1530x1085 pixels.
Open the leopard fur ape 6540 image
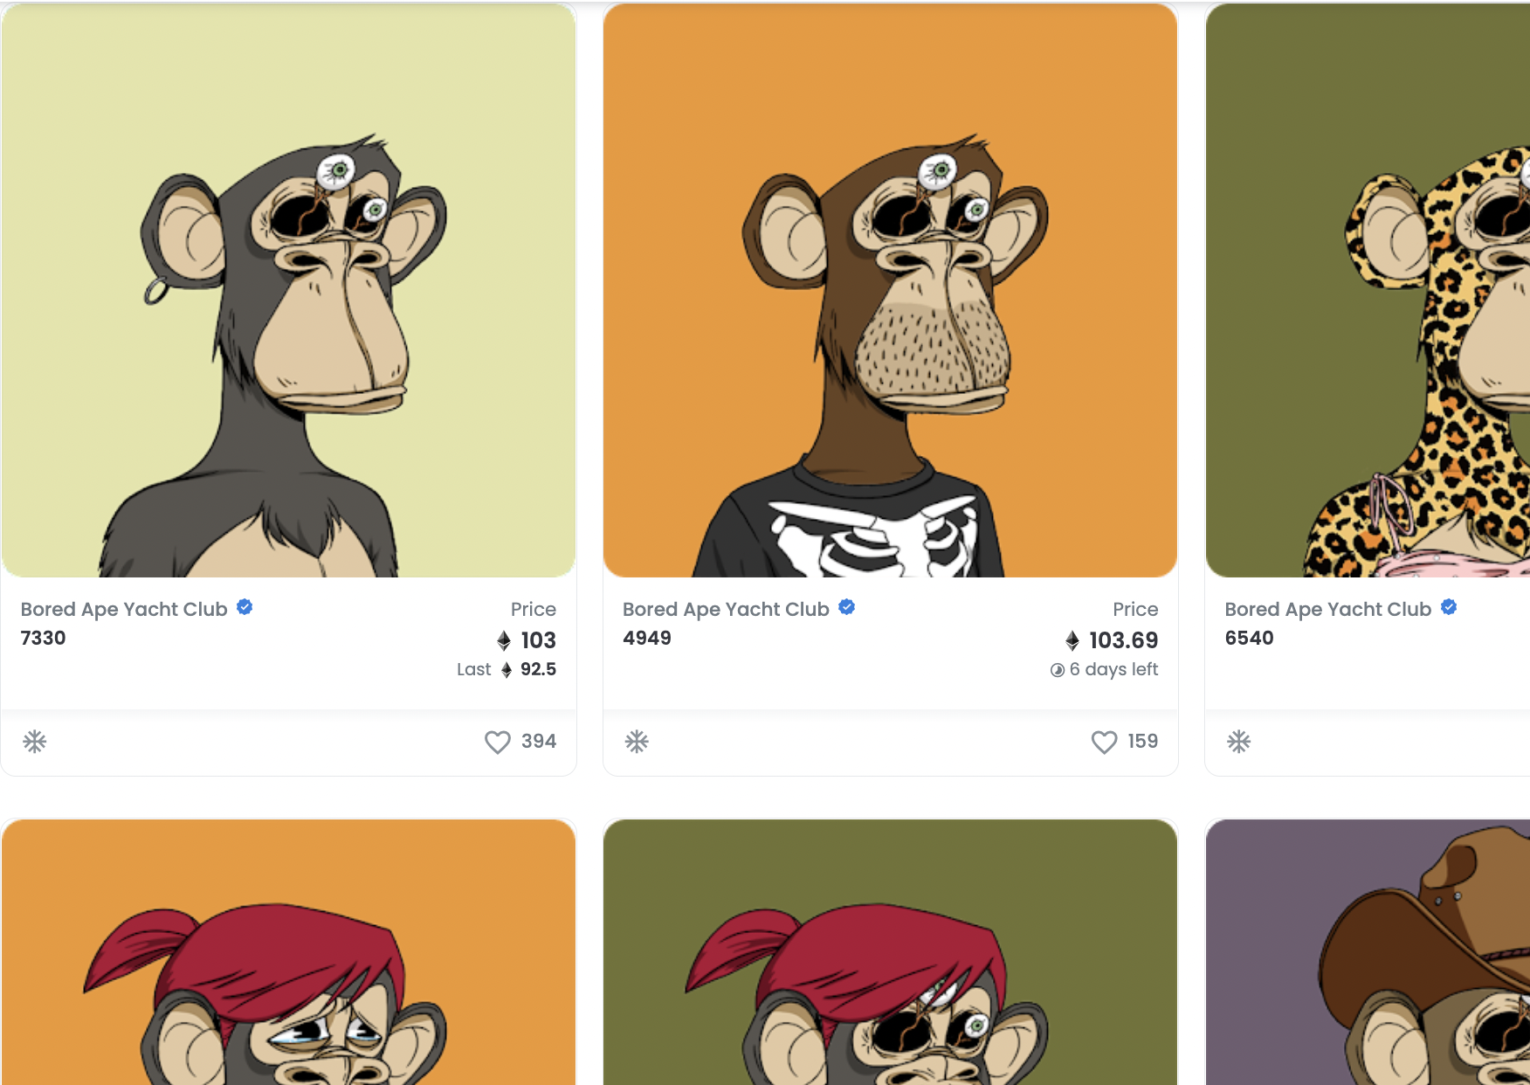tap(1368, 290)
